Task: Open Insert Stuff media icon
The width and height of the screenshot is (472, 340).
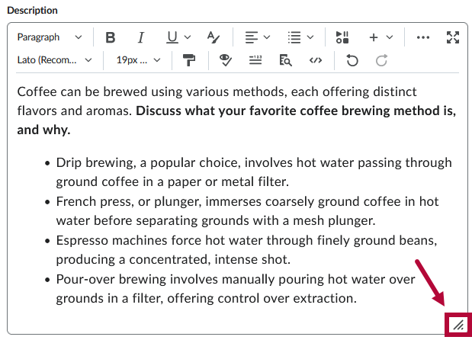Action: (x=342, y=37)
